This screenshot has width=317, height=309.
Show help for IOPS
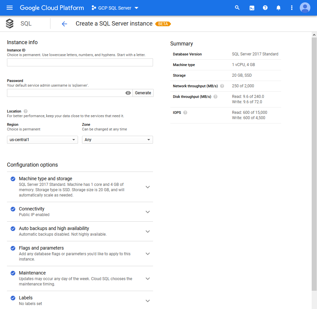[x=185, y=113]
